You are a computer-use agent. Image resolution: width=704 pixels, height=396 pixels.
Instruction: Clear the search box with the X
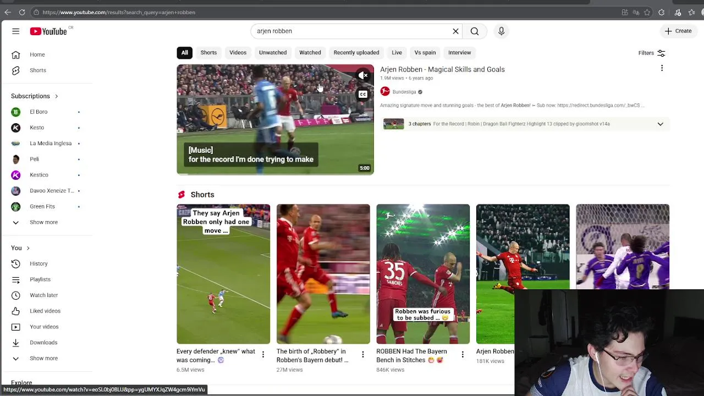pos(455,31)
